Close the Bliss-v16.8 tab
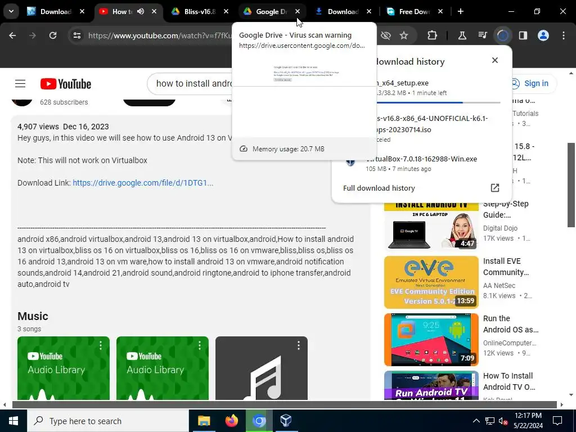This screenshot has height=432, width=576. point(226,11)
